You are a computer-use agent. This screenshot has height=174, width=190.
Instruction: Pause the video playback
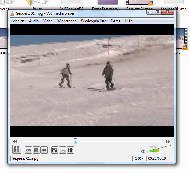16,149
